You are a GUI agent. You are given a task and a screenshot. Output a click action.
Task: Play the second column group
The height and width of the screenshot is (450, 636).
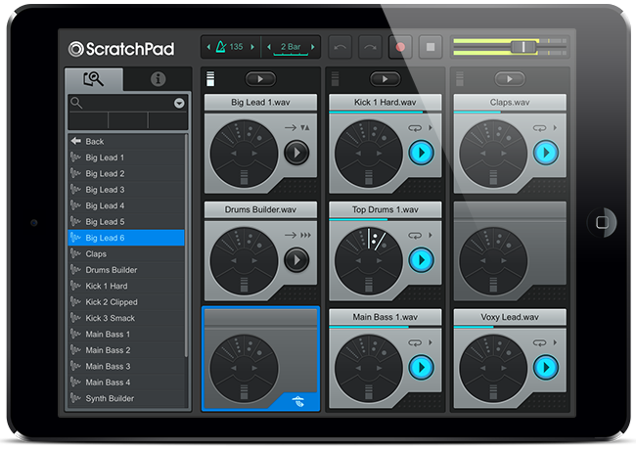(x=385, y=79)
